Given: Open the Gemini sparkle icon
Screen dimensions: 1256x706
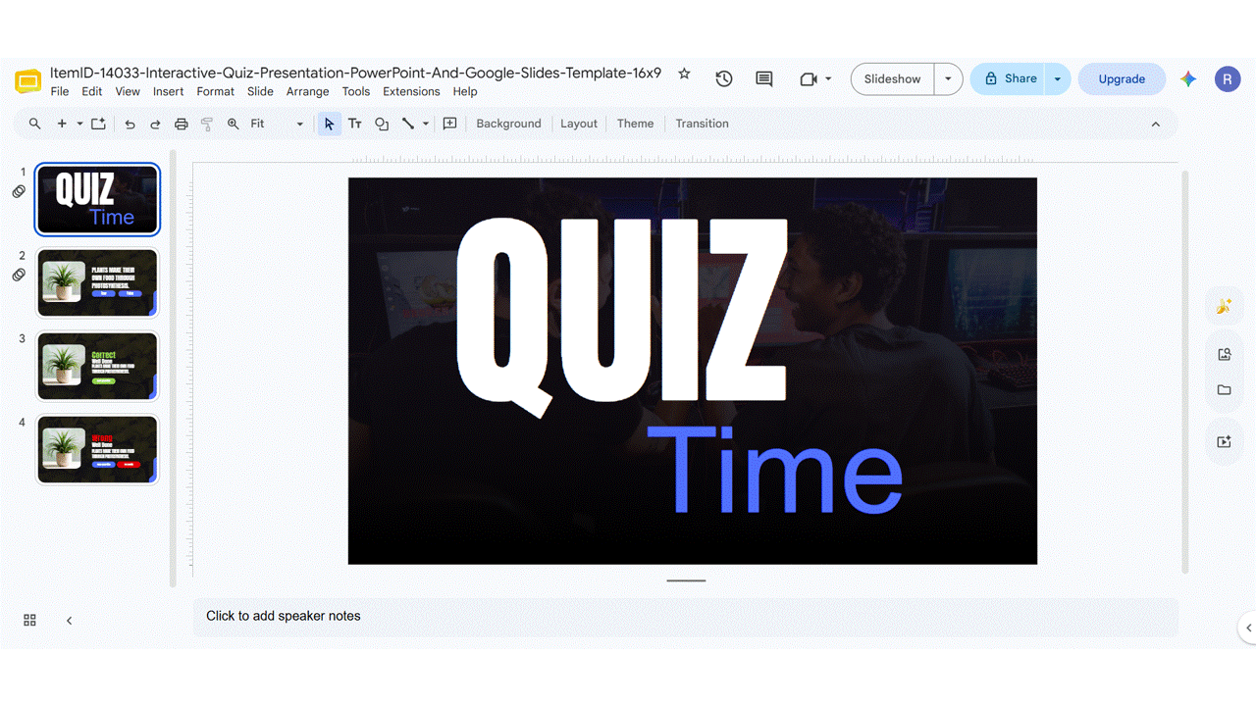Looking at the screenshot, I should (1188, 79).
